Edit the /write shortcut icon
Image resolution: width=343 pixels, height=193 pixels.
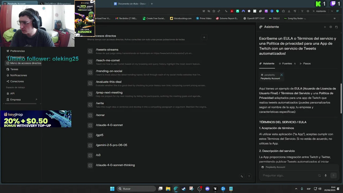90,105
